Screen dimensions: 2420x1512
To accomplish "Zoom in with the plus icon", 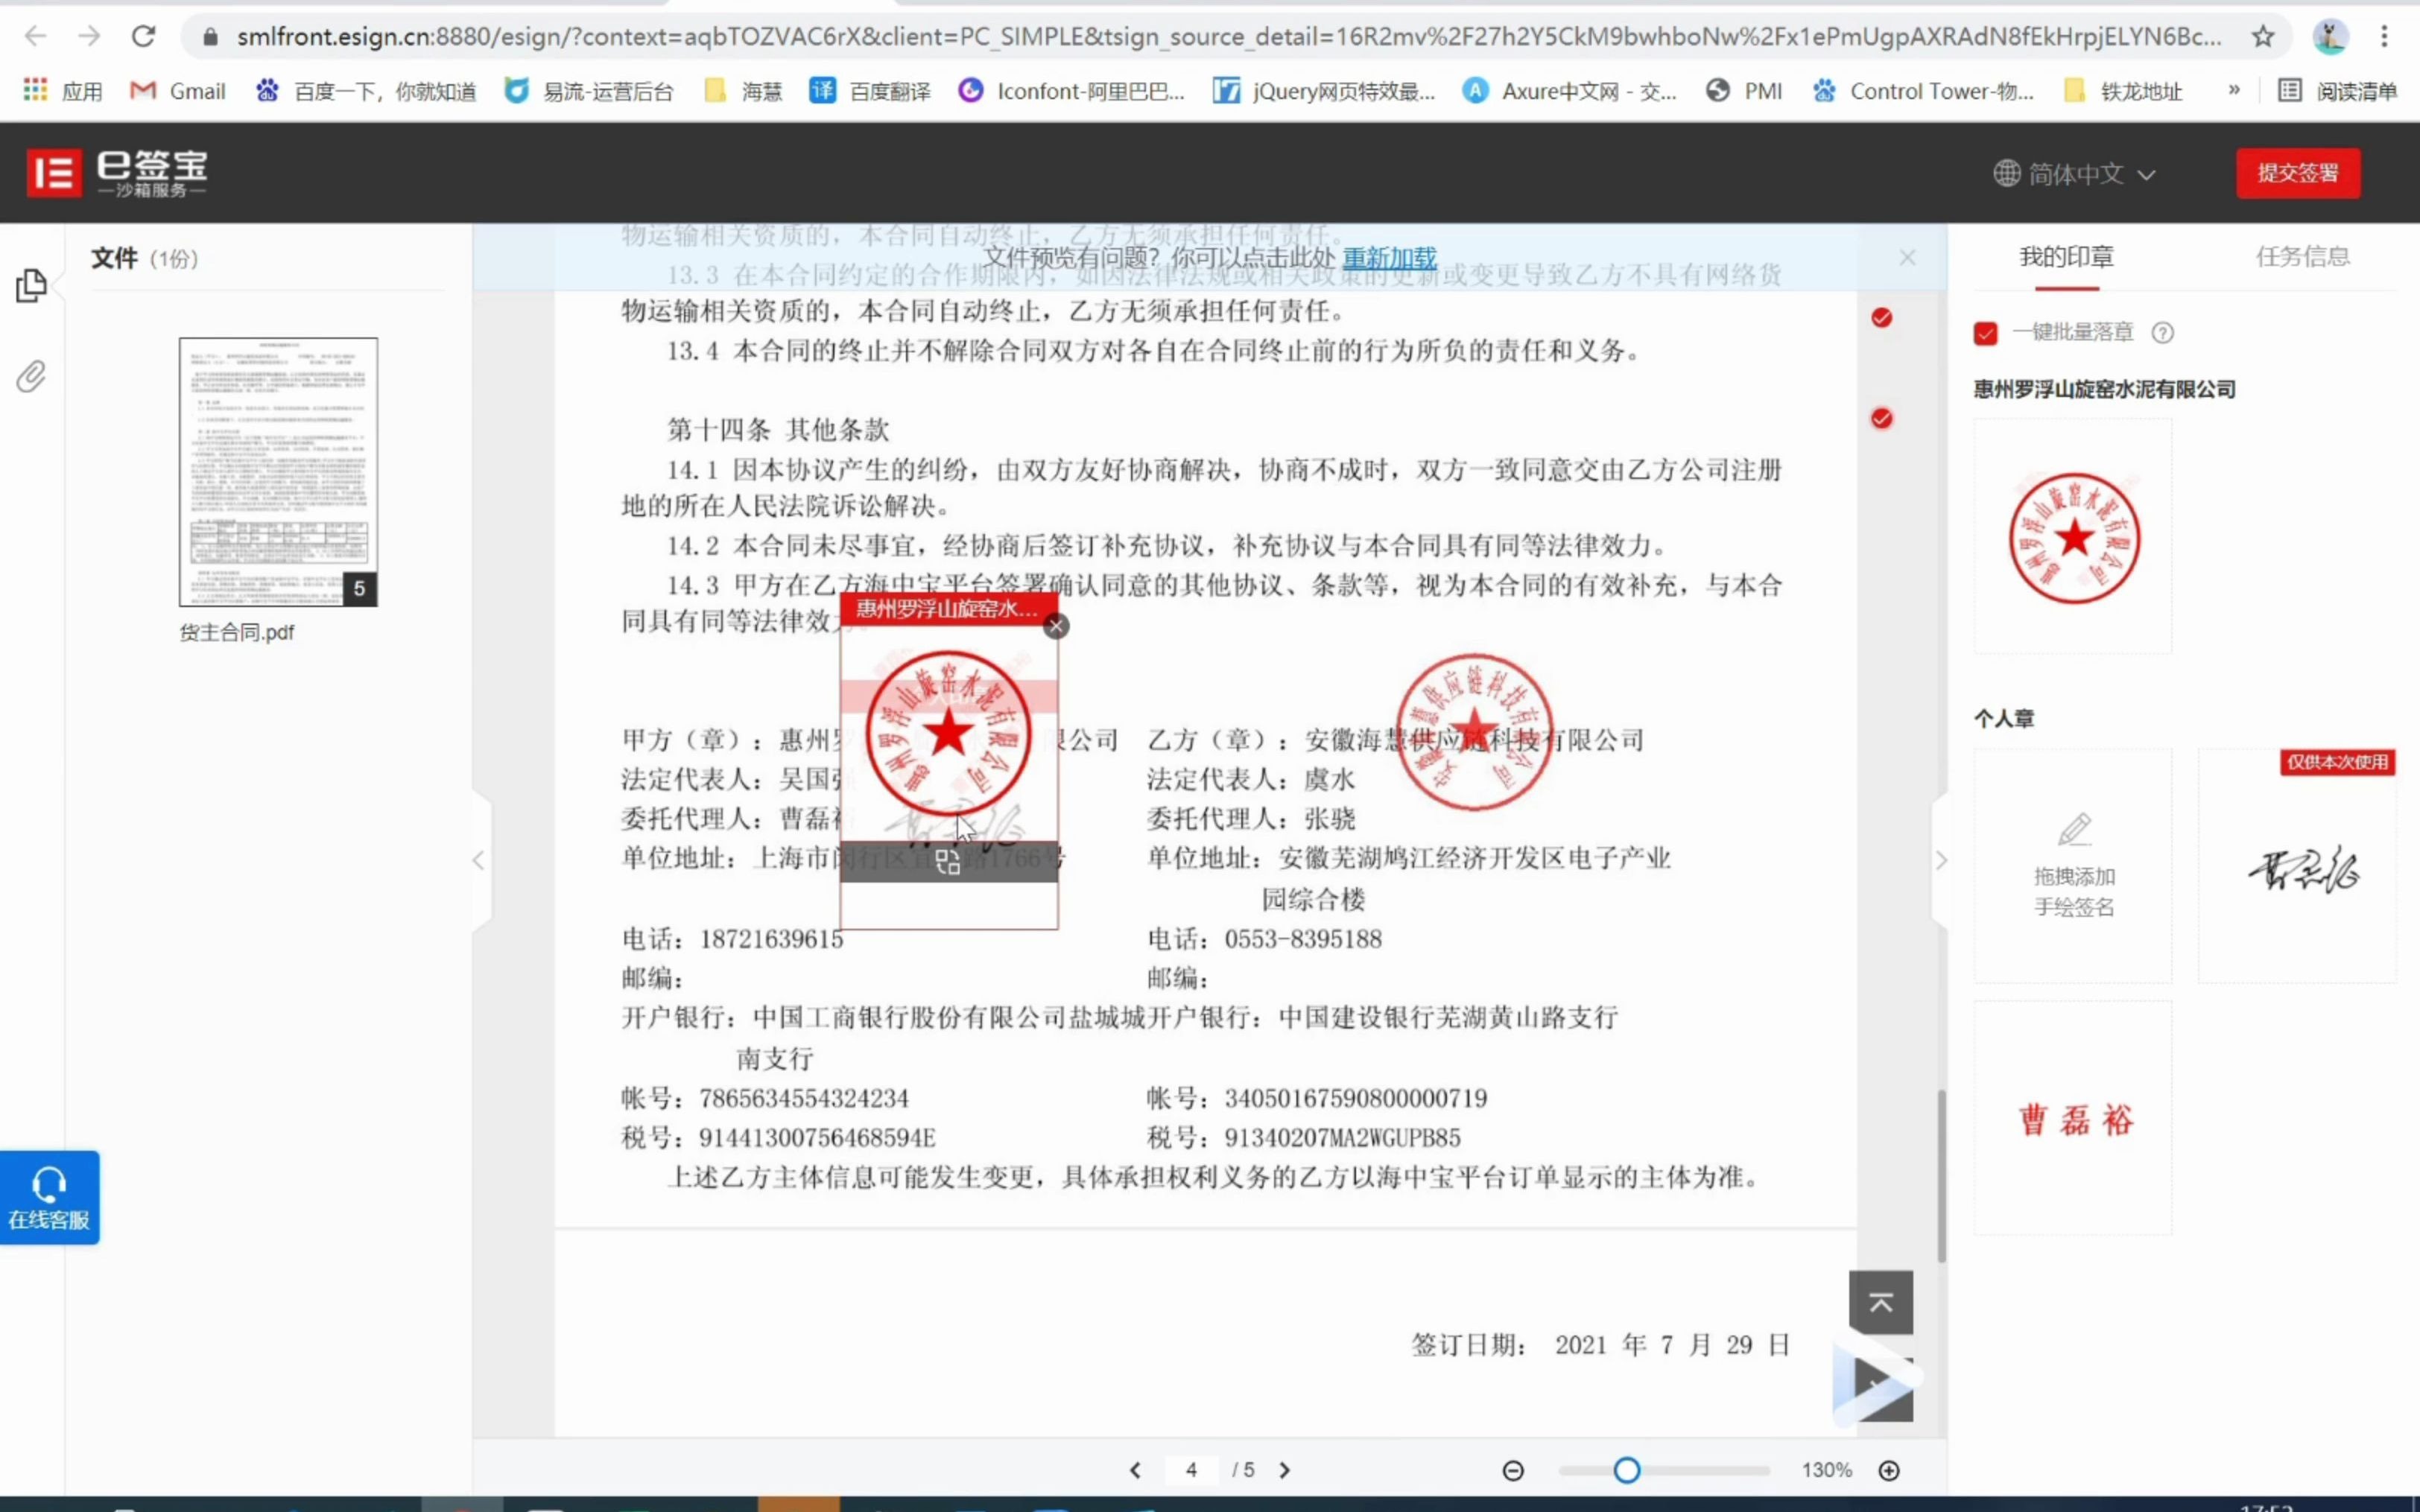I will tap(1889, 1470).
